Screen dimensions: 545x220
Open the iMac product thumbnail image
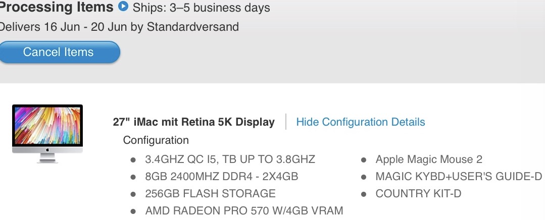[47, 134]
